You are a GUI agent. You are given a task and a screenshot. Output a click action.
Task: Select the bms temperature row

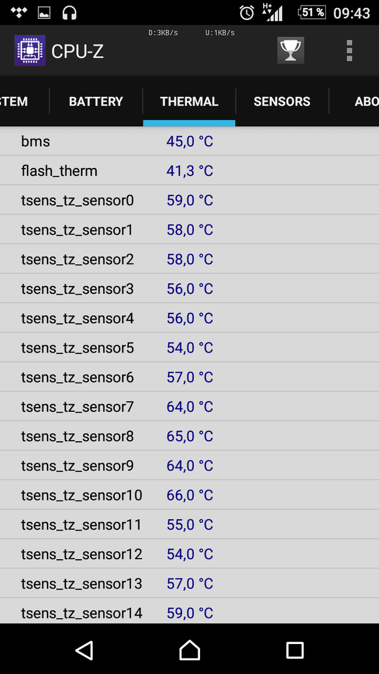click(x=189, y=142)
